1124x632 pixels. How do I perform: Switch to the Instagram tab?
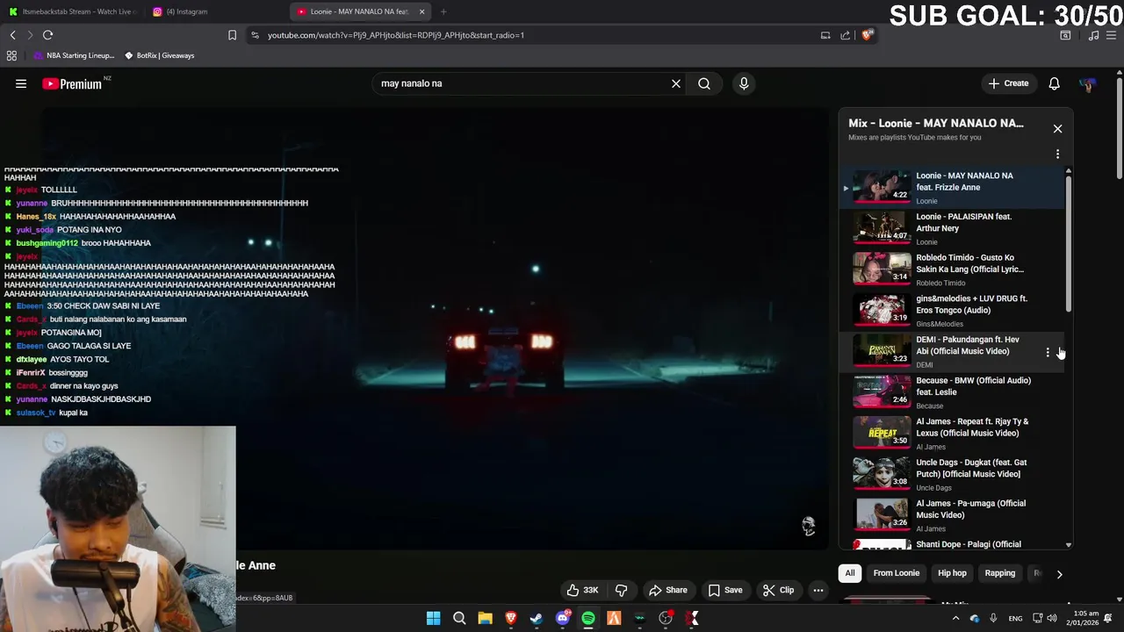215,11
